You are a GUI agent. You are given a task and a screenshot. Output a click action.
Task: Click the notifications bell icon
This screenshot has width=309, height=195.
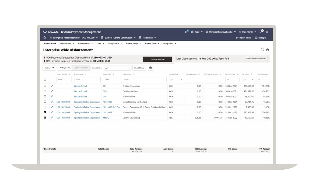point(261,32)
